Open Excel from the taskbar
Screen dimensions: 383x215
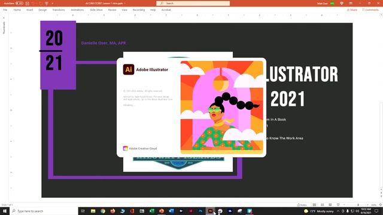151,211
